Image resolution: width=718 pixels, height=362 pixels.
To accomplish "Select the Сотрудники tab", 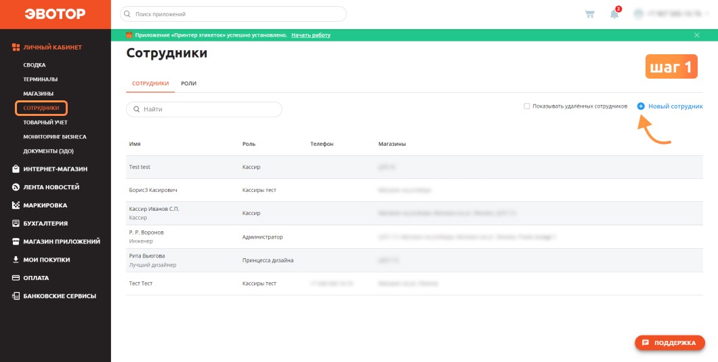I will (x=150, y=83).
